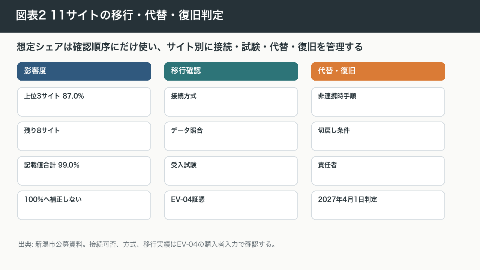The height and width of the screenshot is (270, 480).
Task: Select the subtitle starting 想定シェアは確認順序
Action: tap(190, 47)
